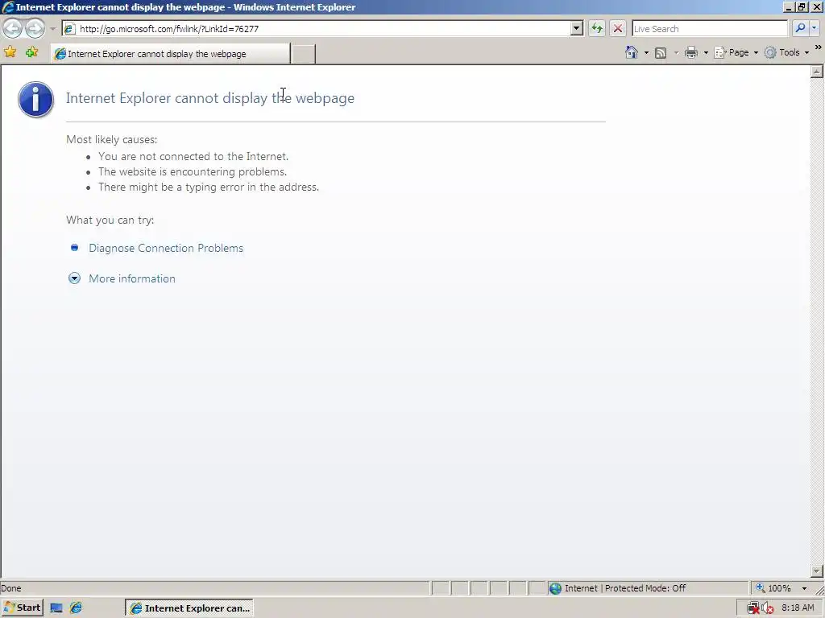Minimize the Internet Explorer window
The width and height of the screenshot is (825, 618).
click(788, 6)
